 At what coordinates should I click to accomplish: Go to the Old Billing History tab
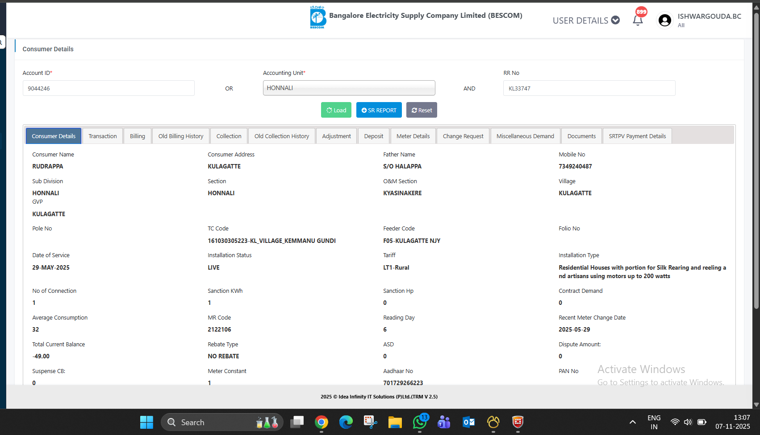pyautogui.click(x=180, y=136)
